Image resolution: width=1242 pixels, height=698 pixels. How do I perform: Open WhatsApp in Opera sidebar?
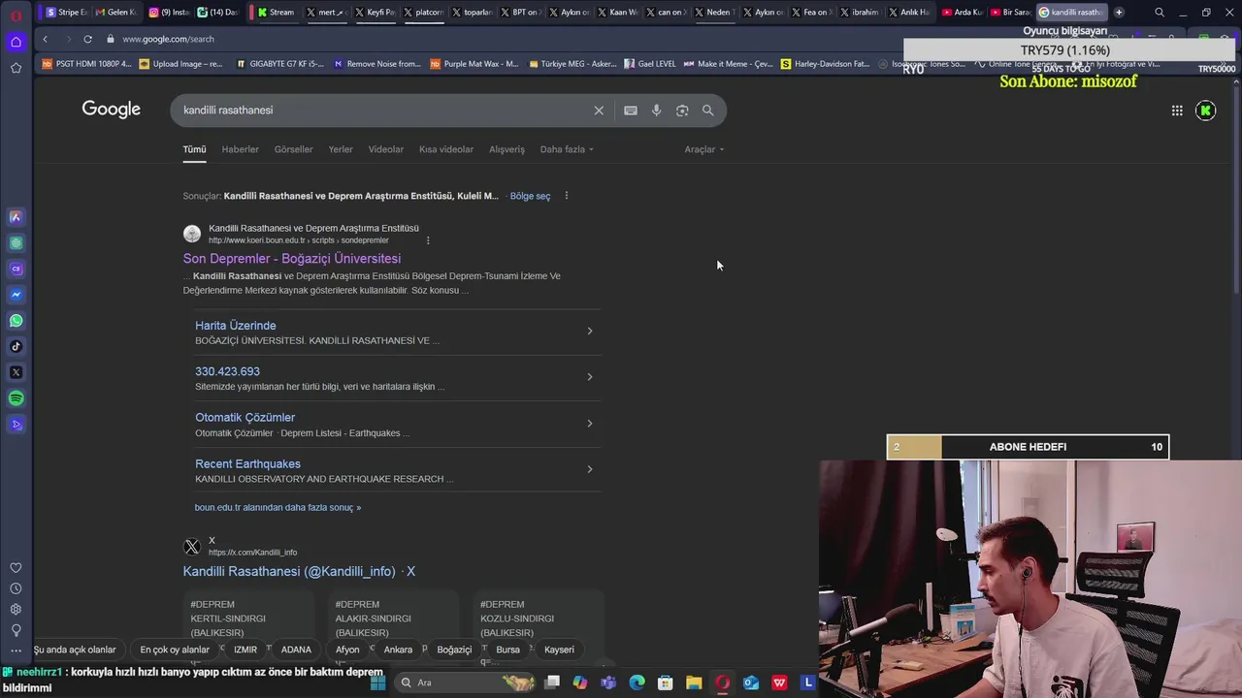[16, 321]
